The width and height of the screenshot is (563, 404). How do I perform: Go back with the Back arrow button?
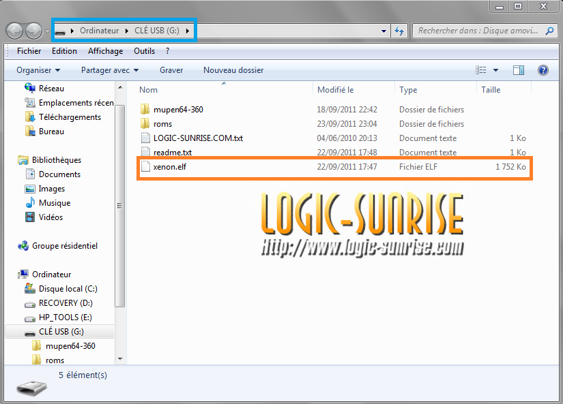click(15, 31)
